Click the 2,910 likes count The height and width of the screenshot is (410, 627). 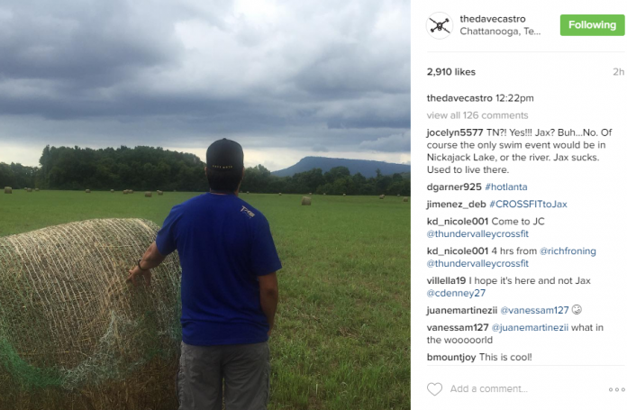(451, 72)
